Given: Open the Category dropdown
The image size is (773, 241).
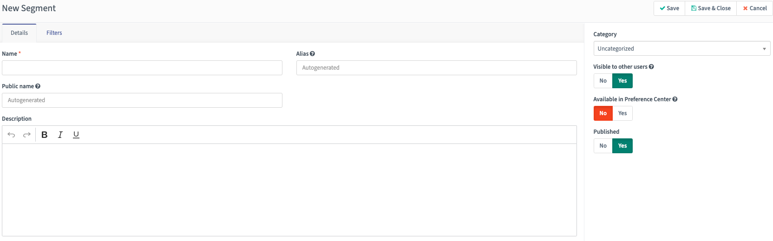Looking at the screenshot, I should pos(681,48).
